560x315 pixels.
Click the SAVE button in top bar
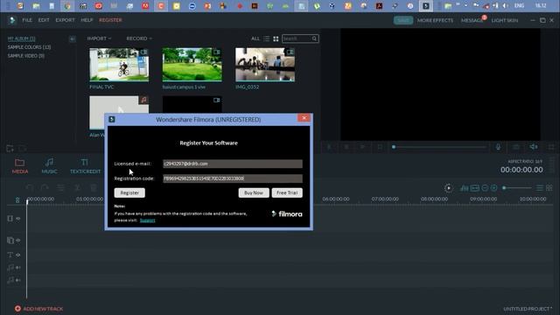click(403, 20)
